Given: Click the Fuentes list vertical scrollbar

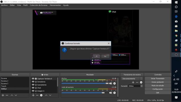Looking at the screenshot, I should point(58,82).
